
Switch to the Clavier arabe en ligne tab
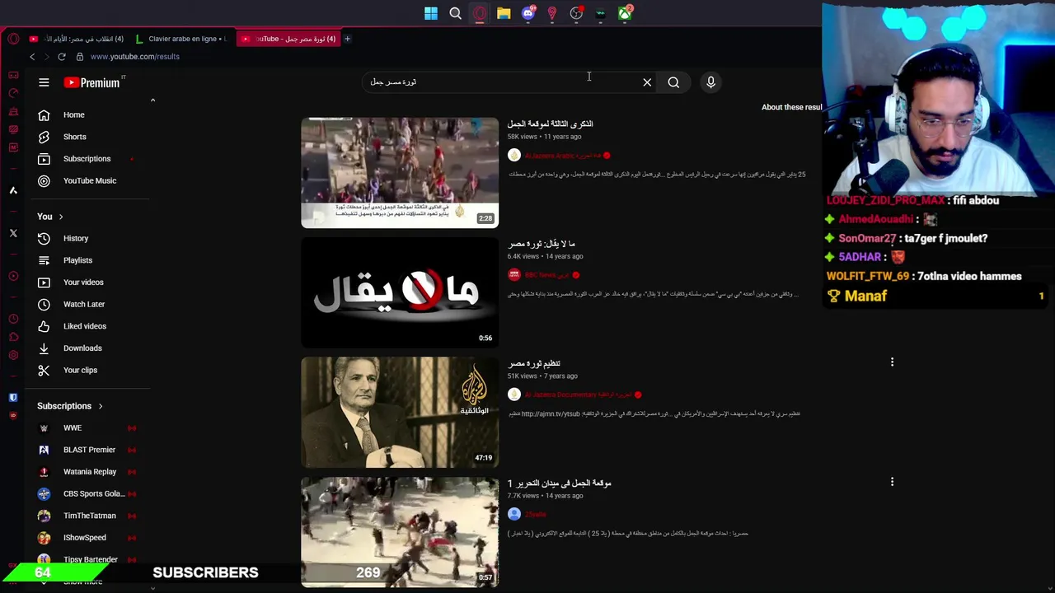point(181,39)
